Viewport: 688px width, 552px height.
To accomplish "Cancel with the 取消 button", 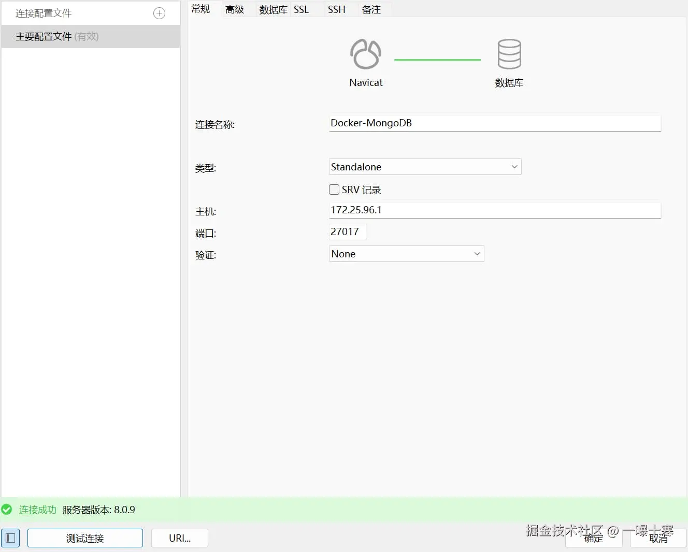I will [x=658, y=538].
